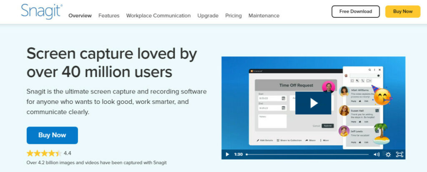Screen dimensions: 427x172
Task: Click the 1:30 video duration label
Action: (238, 155)
